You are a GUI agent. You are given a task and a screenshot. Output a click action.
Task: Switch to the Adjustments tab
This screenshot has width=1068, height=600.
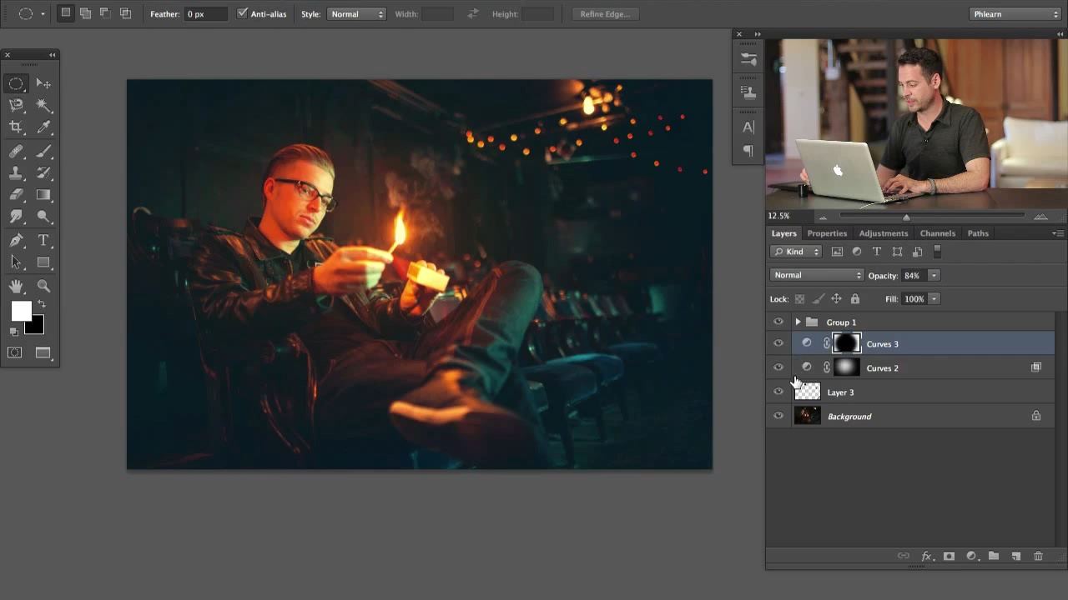(884, 233)
